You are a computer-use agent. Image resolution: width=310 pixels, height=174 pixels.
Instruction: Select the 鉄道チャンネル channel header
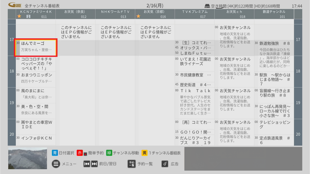coord(274,14)
